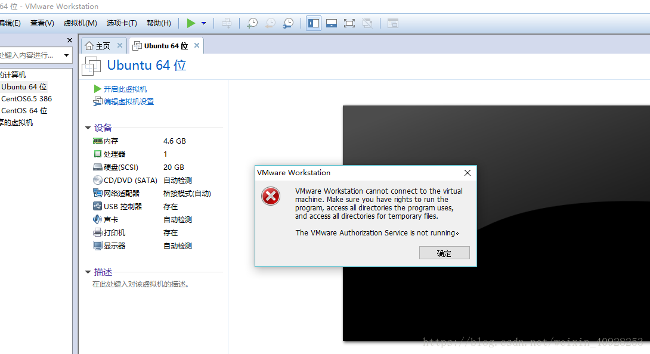Revert to snapshot toolbar icon
The height and width of the screenshot is (354, 650).
point(270,23)
